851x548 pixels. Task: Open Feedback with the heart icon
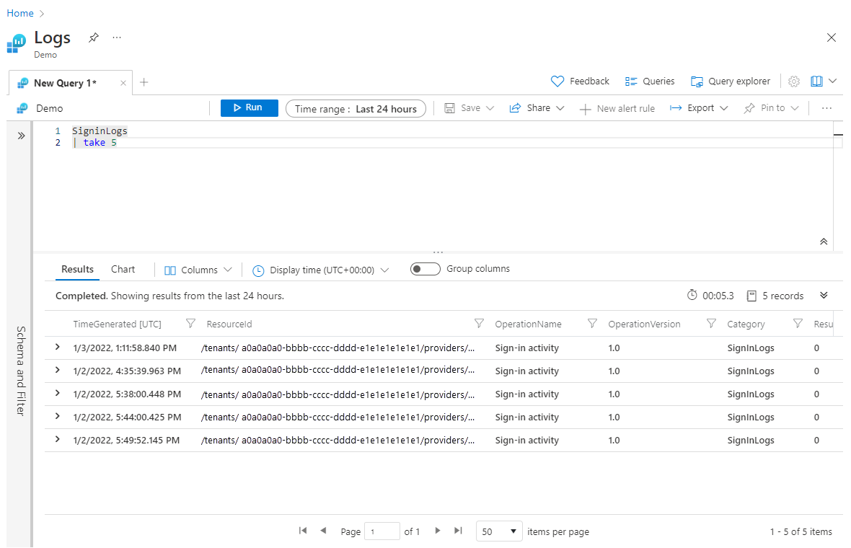pyautogui.click(x=580, y=81)
